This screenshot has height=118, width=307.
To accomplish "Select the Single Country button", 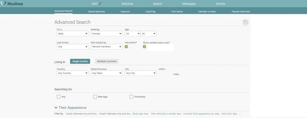I will pyautogui.click(x=80, y=61).
